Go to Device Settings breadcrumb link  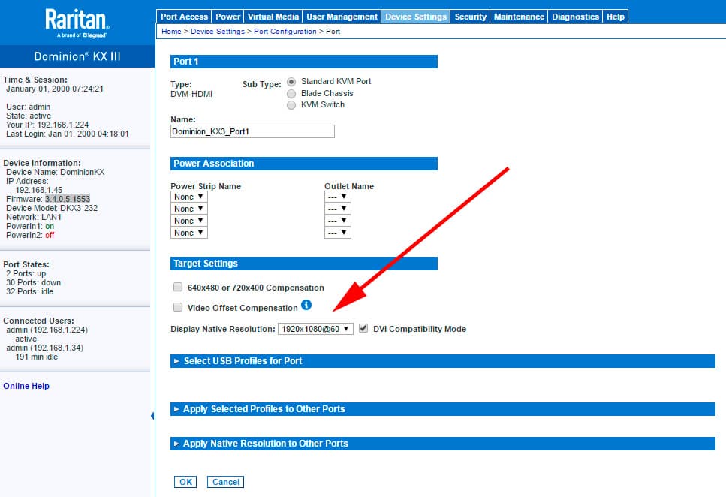click(218, 31)
